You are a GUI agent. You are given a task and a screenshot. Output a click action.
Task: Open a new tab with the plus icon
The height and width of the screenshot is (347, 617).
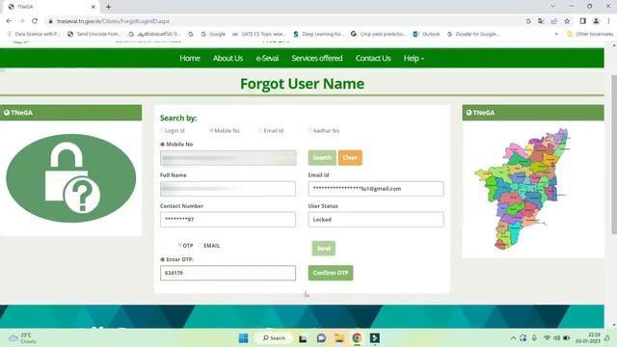pos(108,7)
